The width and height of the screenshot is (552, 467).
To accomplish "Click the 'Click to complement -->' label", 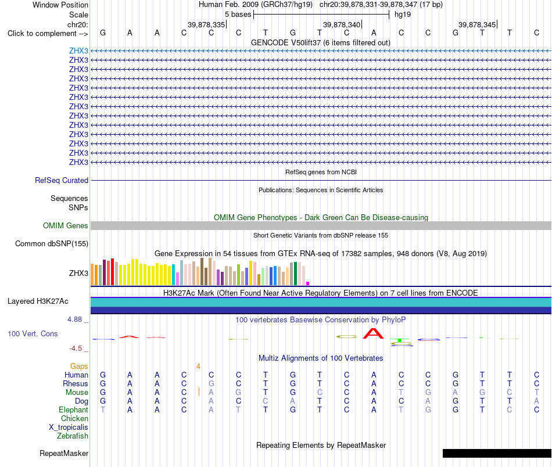I will [48, 34].
